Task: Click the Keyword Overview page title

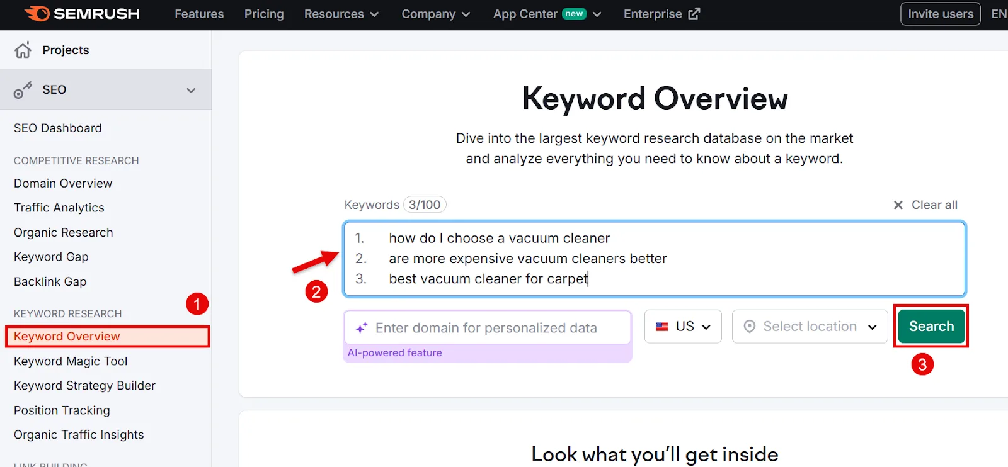Action: [655, 98]
